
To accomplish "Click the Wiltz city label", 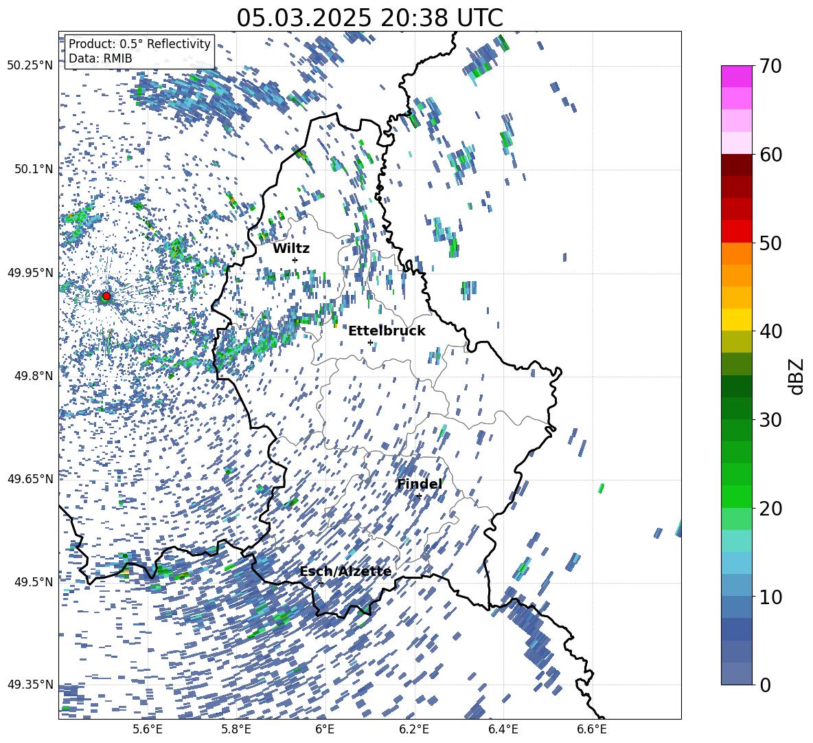I will (291, 248).
